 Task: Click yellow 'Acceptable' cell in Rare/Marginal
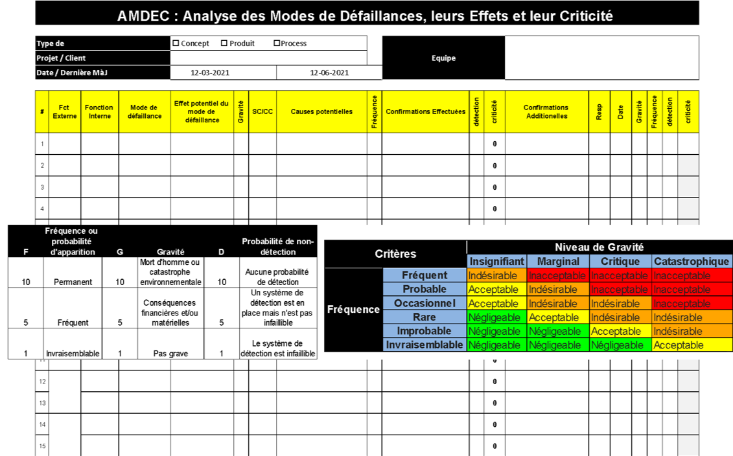point(558,317)
